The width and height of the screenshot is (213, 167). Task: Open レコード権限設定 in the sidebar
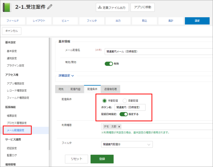[17, 91]
